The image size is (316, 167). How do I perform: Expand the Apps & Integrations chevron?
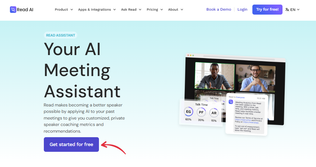coord(114,10)
